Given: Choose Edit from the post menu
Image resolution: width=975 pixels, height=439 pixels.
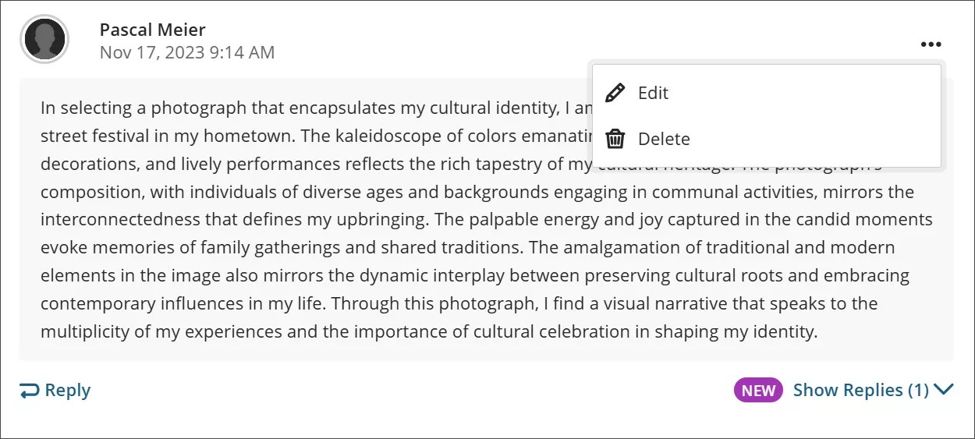Looking at the screenshot, I should (653, 93).
